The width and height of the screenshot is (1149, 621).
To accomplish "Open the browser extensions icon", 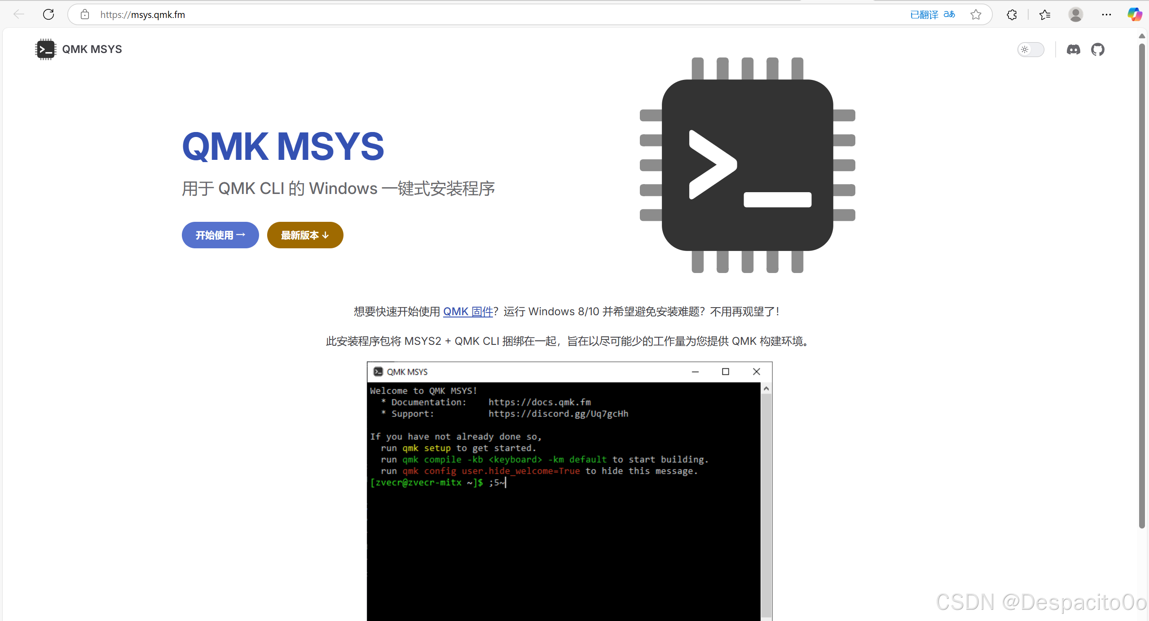I will tap(1012, 14).
